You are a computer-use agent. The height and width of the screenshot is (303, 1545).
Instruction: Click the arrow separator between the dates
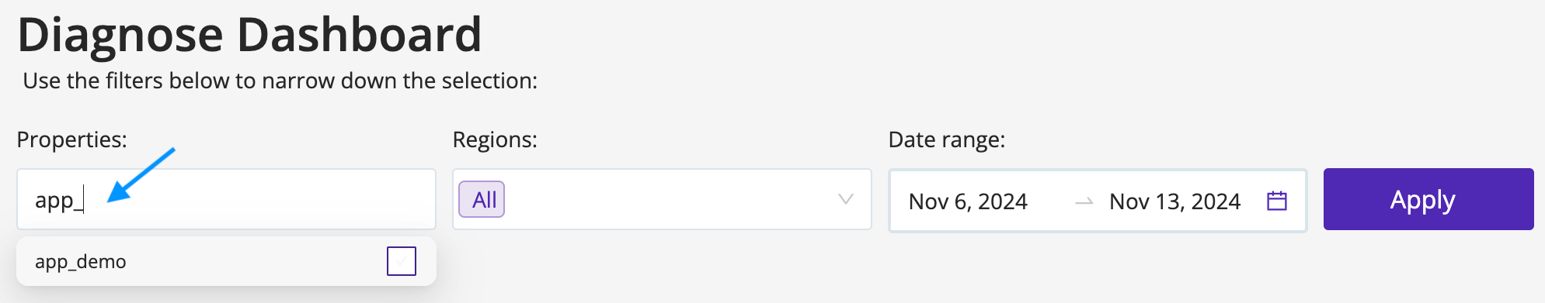[1084, 201]
